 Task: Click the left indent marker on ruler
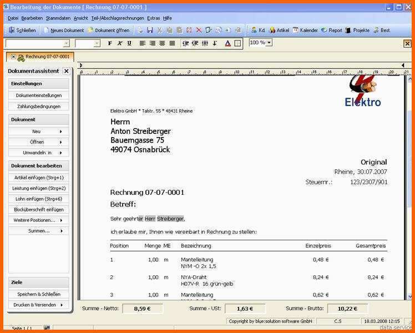[81, 65]
